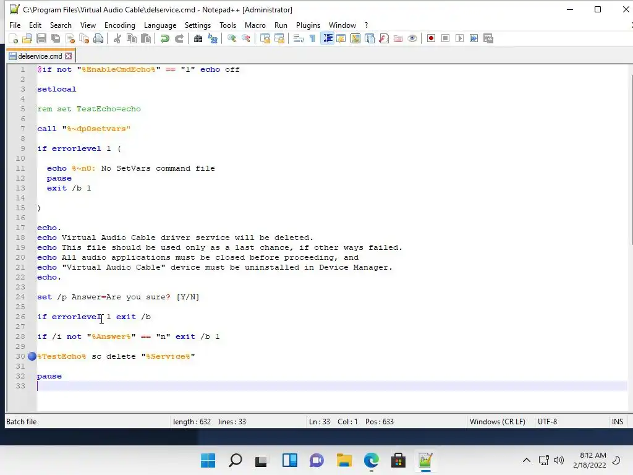The height and width of the screenshot is (475, 633).
Task: Open the Run menu
Action: tap(281, 25)
